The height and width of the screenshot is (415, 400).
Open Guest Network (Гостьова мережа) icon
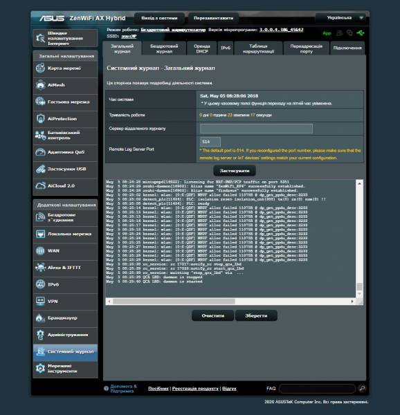point(40,102)
